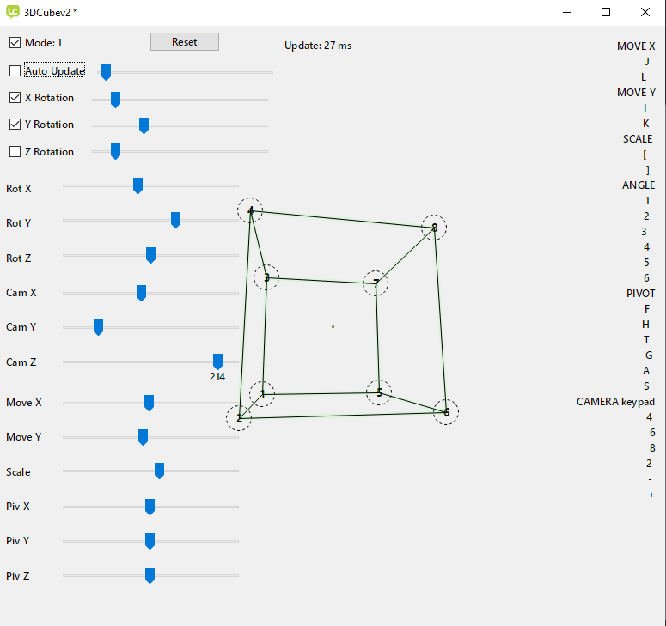Click cube vertex 7 circle

[x=376, y=283]
